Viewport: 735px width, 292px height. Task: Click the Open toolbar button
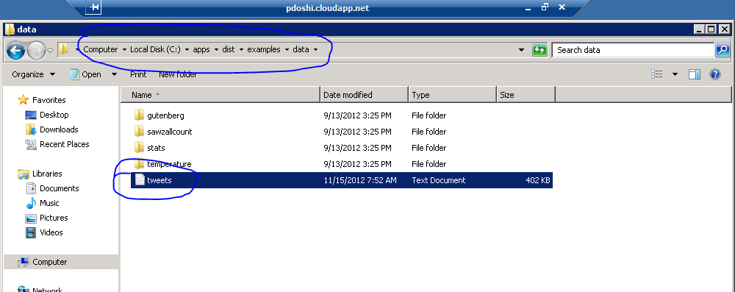point(85,74)
